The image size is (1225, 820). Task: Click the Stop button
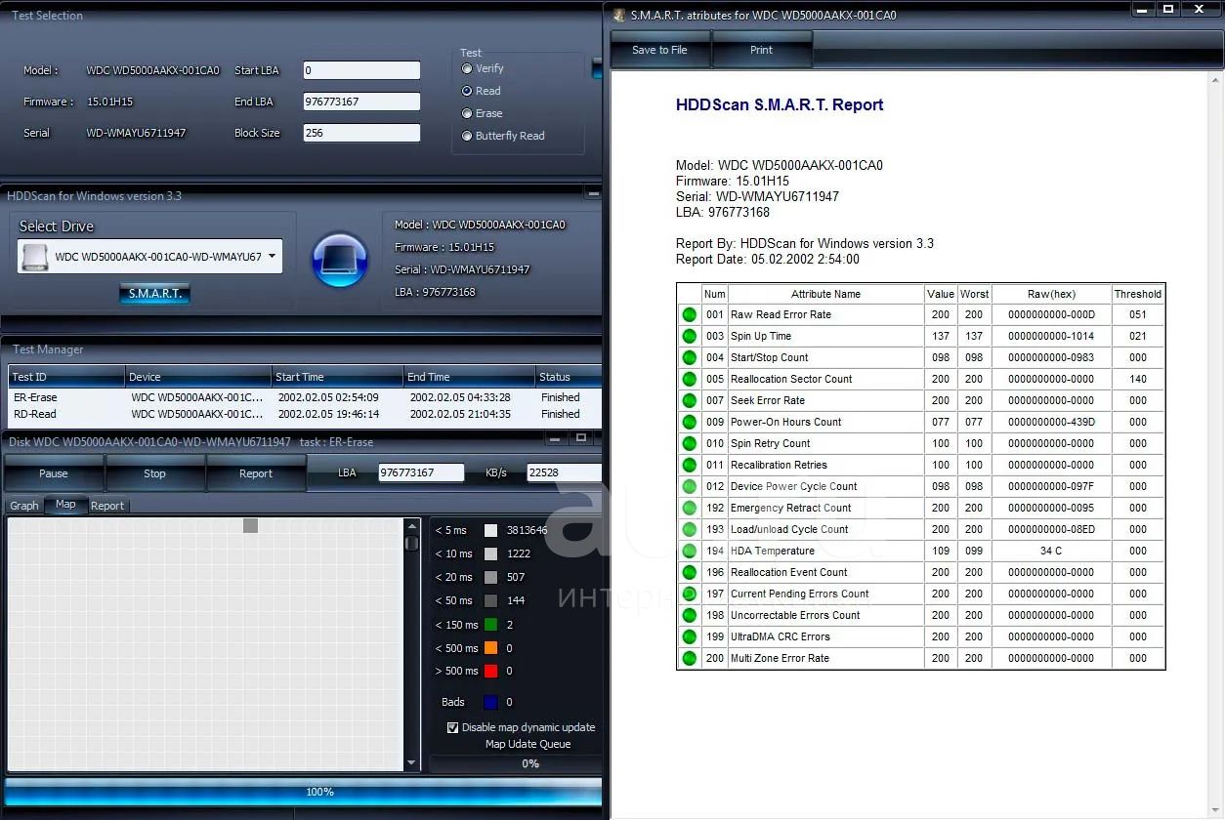click(154, 473)
